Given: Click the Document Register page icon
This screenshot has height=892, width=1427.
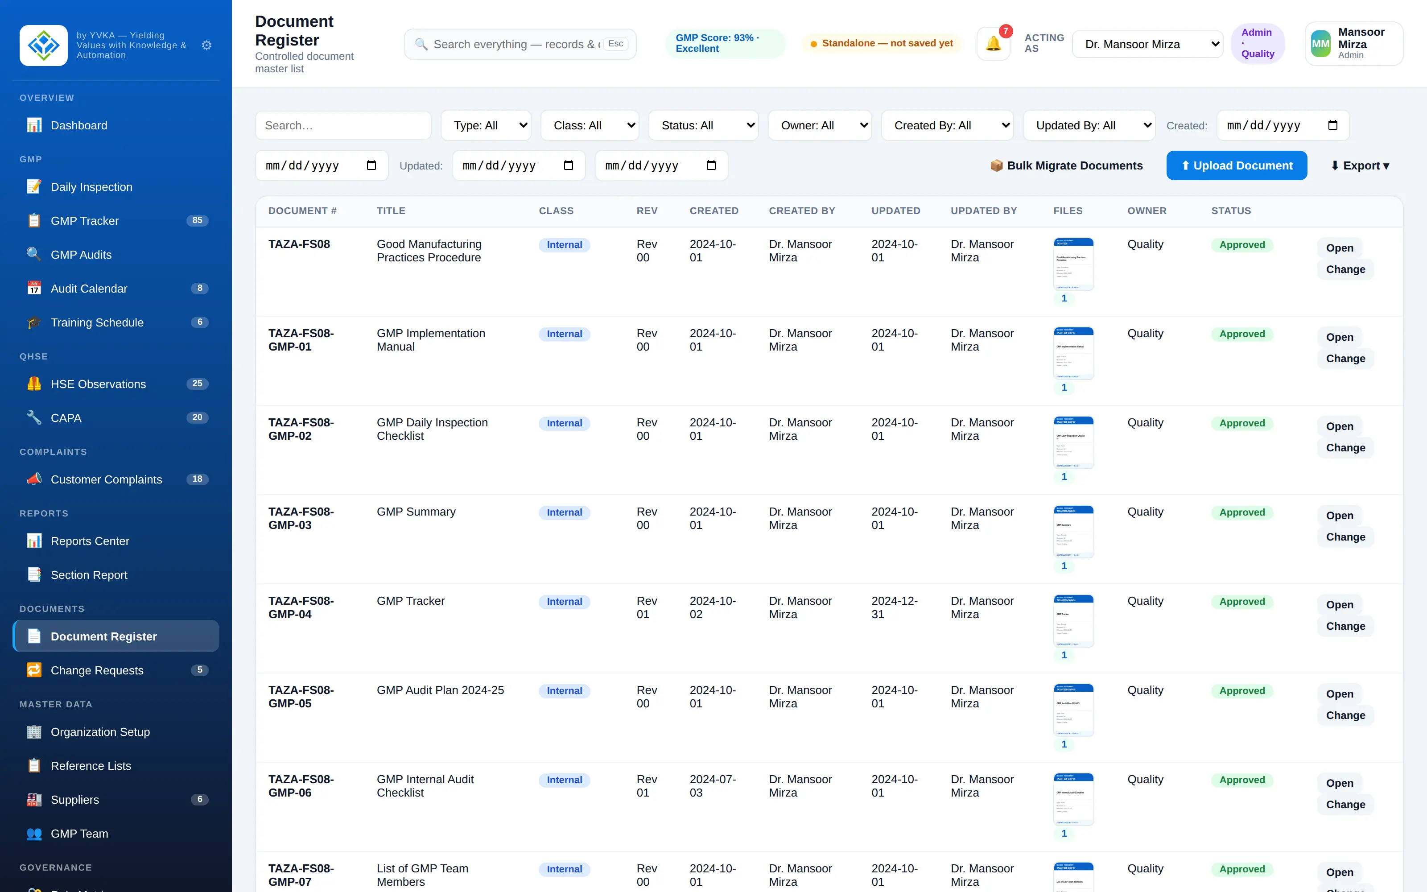Looking at the screenshot, I should pos(34,636).
